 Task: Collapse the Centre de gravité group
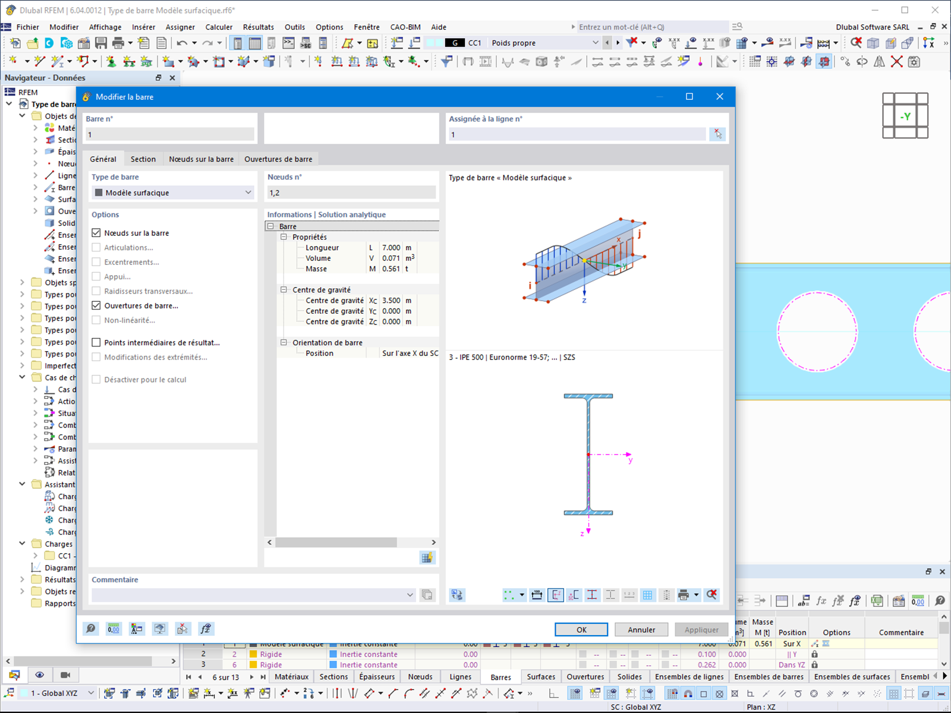click(x=284, y=290)
